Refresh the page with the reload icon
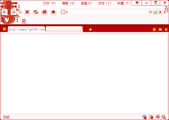Screen dimensions: 169x120 click(x=36, y=12)
